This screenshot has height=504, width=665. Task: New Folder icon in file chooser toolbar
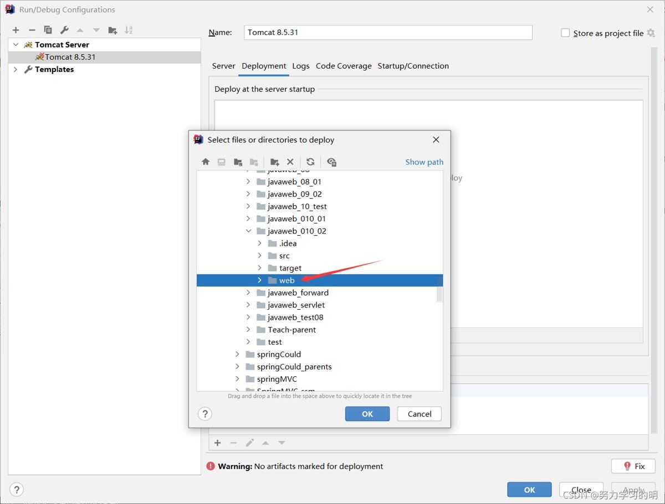pos(274,162)
